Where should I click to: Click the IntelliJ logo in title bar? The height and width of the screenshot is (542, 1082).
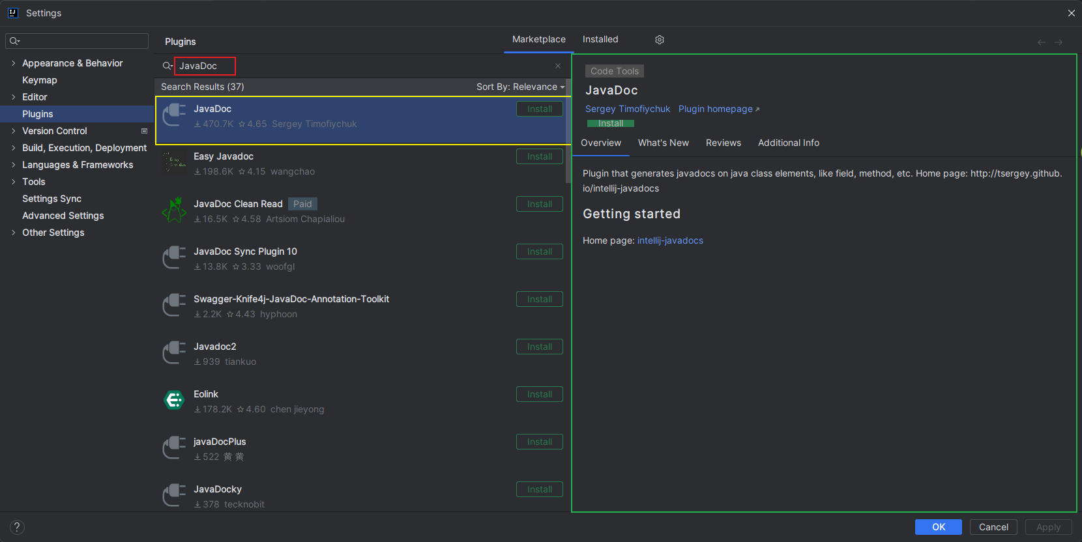coord(12,12)
